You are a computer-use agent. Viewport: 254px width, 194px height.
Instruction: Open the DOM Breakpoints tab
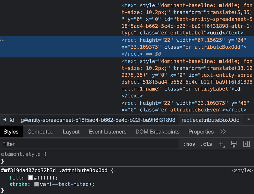click(157, 132)
